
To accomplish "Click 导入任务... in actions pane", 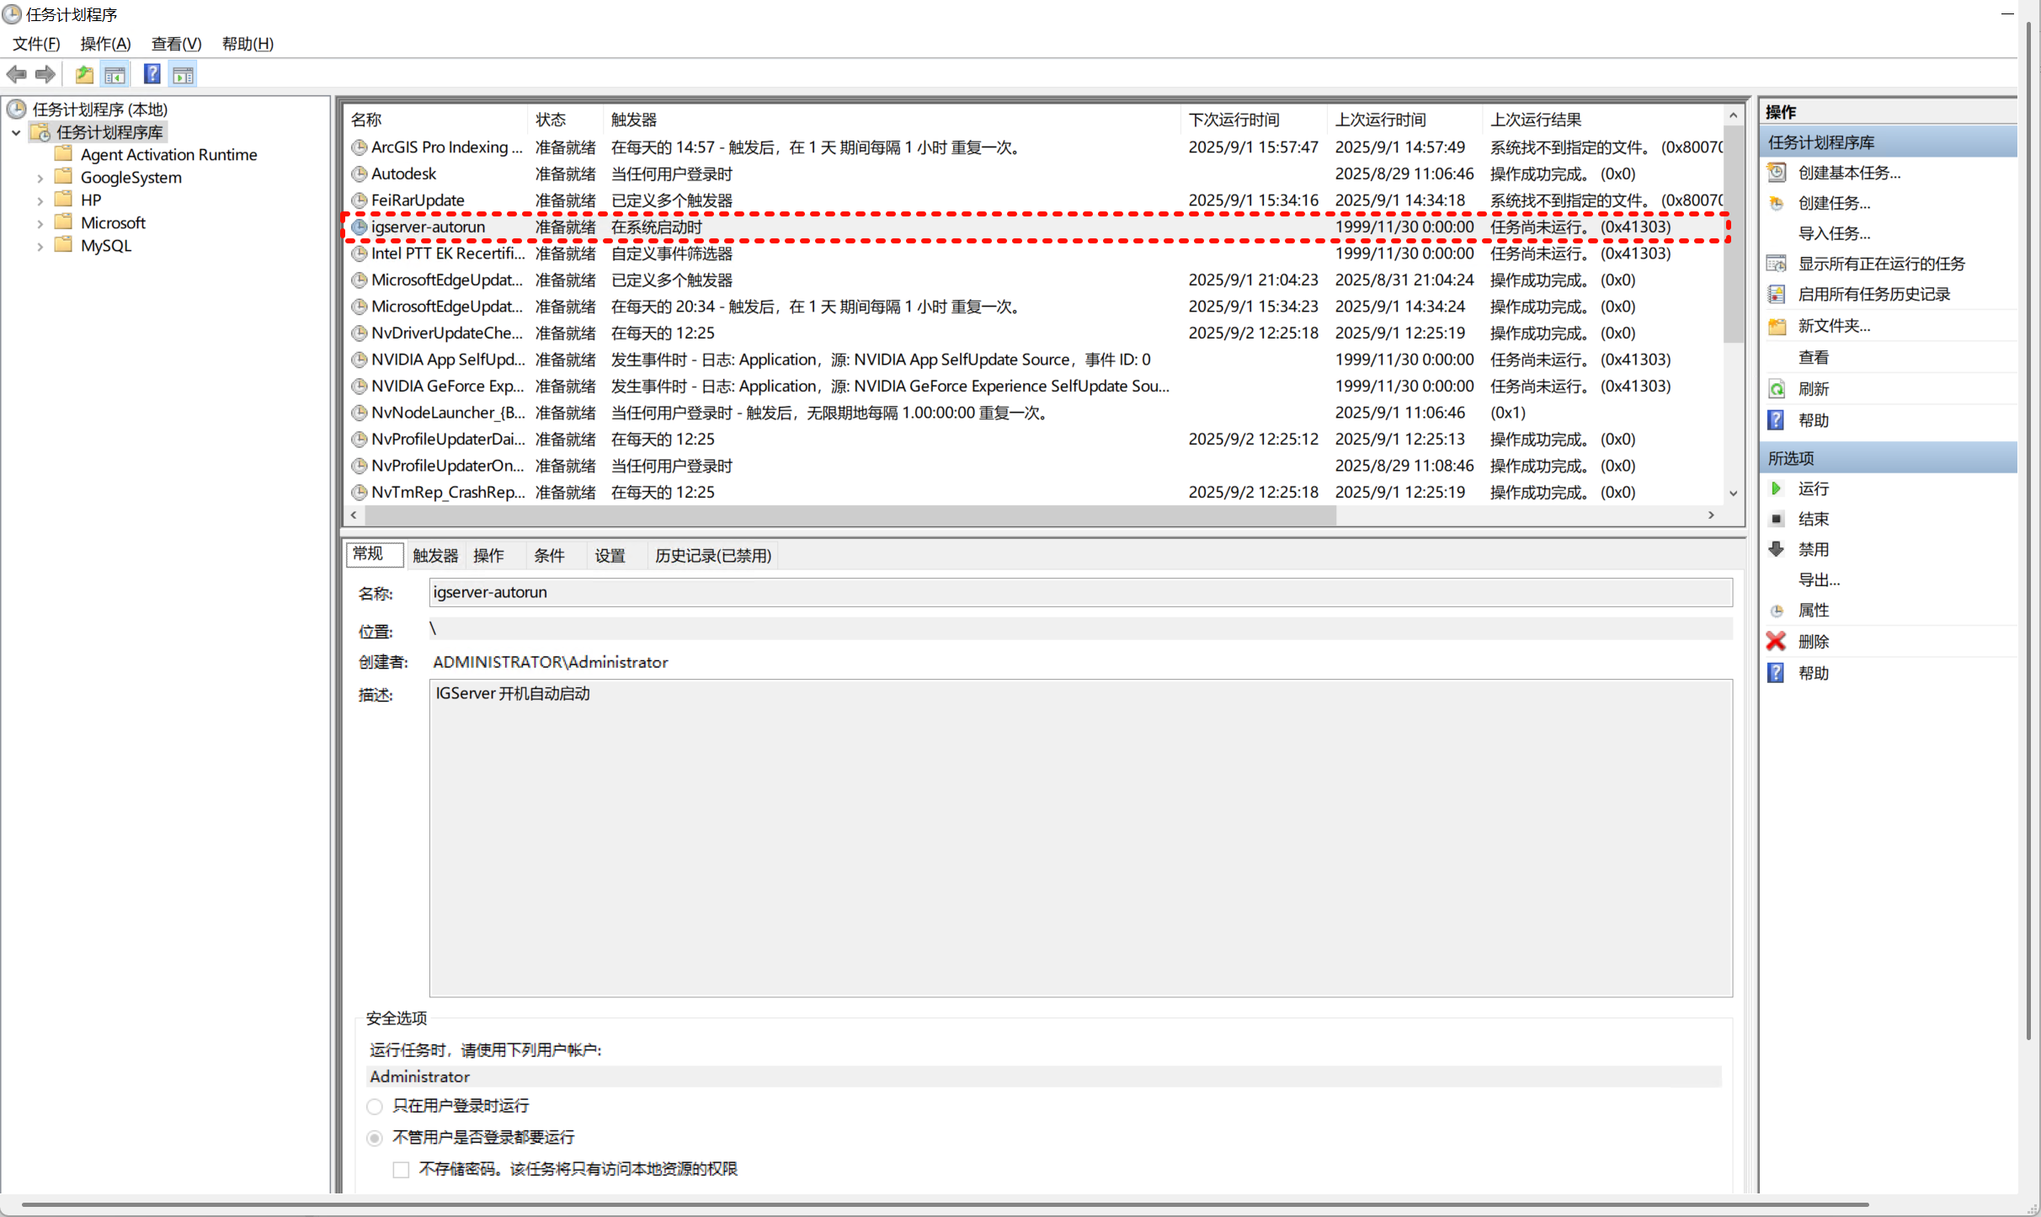I will pyautogui.click(x=1833, y=233).
